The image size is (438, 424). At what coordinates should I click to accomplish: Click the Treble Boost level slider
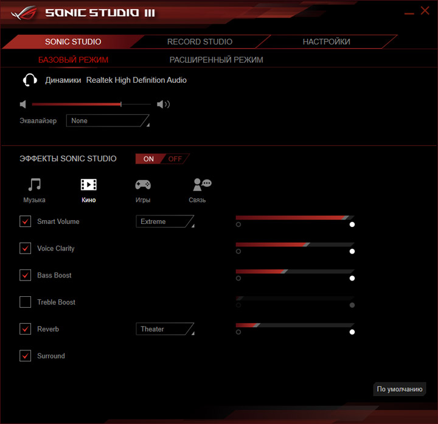(x=295, y=298)
